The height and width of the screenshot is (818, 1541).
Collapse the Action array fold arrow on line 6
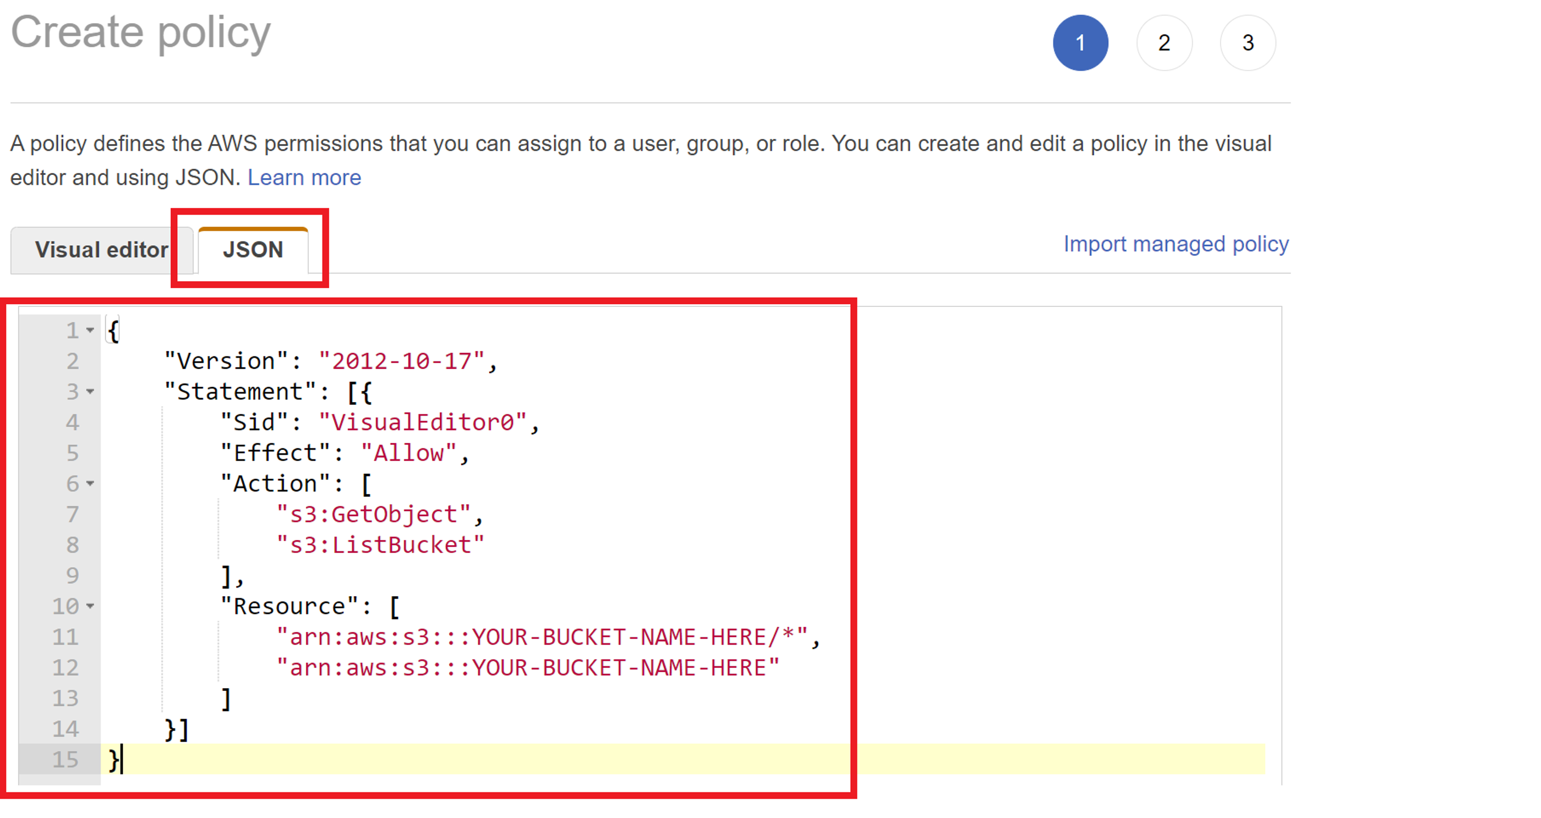point(90,484)
